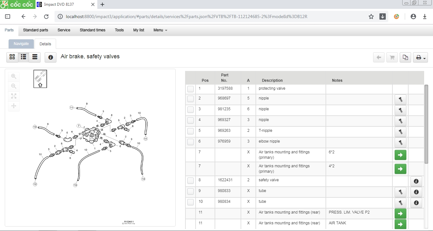Tick the checkbox for tube 980833
Viewport: 433px width, 231px height.
[191, 191]
